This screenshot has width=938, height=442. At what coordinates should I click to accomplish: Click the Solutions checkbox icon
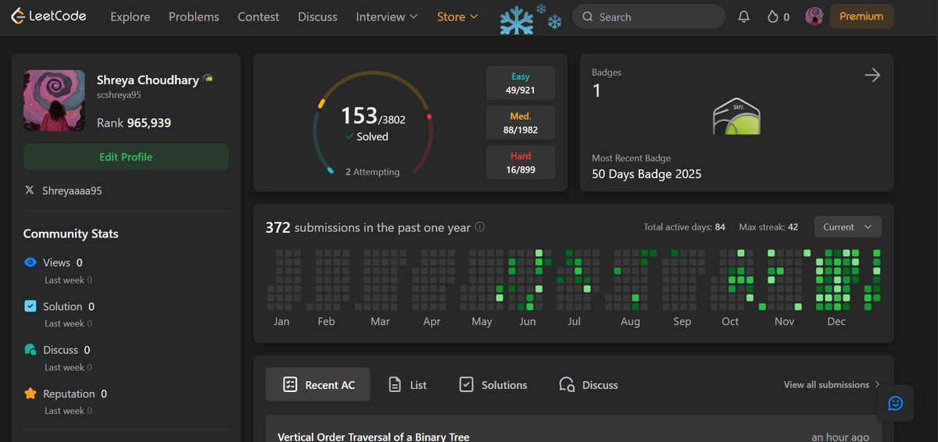click(x=467, y=384)
